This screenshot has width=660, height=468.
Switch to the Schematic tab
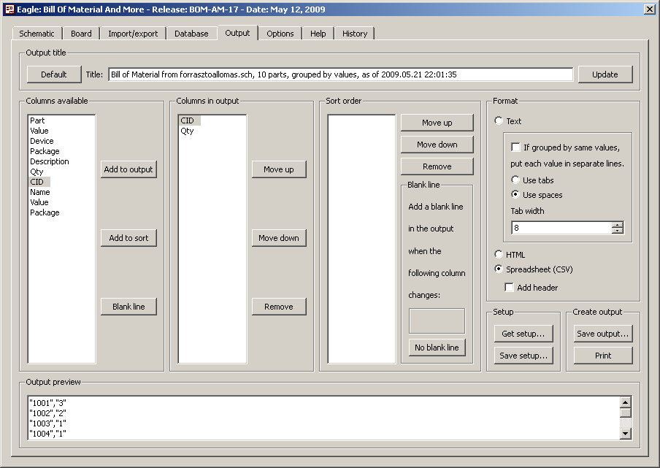(37, 34)
